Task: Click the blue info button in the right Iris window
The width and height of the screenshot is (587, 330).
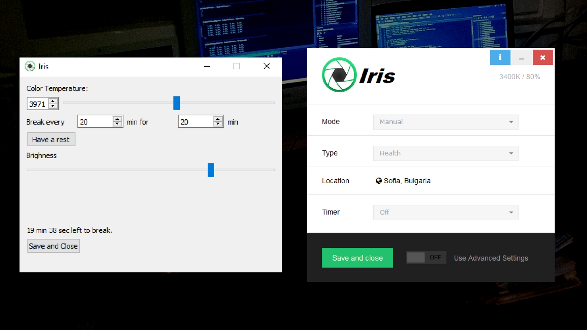Action: coord(500,57)
